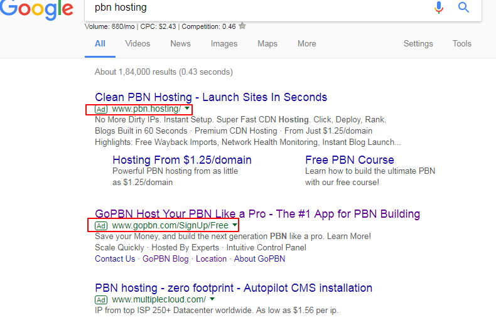Star the keyword with favorite icon
Image resolution: width=496 pixels, height=325 pixels.
click(242, 26)
